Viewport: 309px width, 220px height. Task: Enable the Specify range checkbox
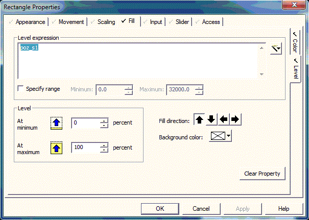coord(21,89)
